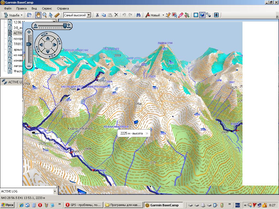
Task: Click the arrow Select pointer tool
Action: click(51, 15)
